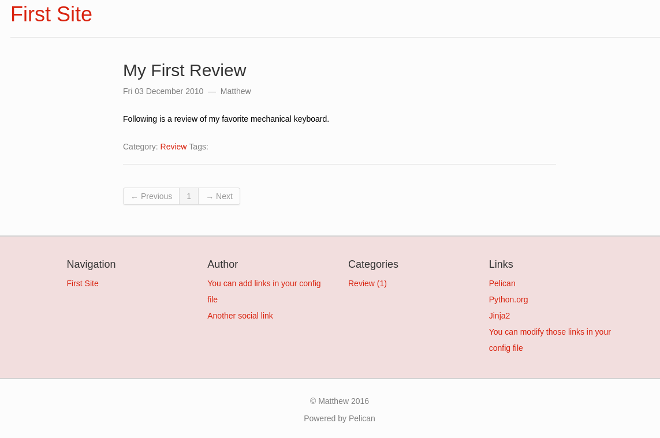The image size is (660, 438).
Task: Click the Categories heading in footer
Action: pos(373,264)
